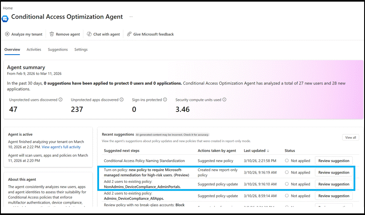This screenshot has width=365, height=215.
Task: Review suggestion for high-risk users remediation policy
Action: 333,172
